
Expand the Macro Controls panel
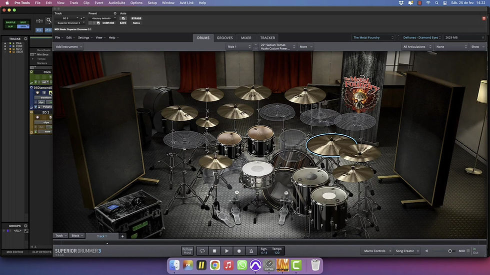[x=377, y=251]
